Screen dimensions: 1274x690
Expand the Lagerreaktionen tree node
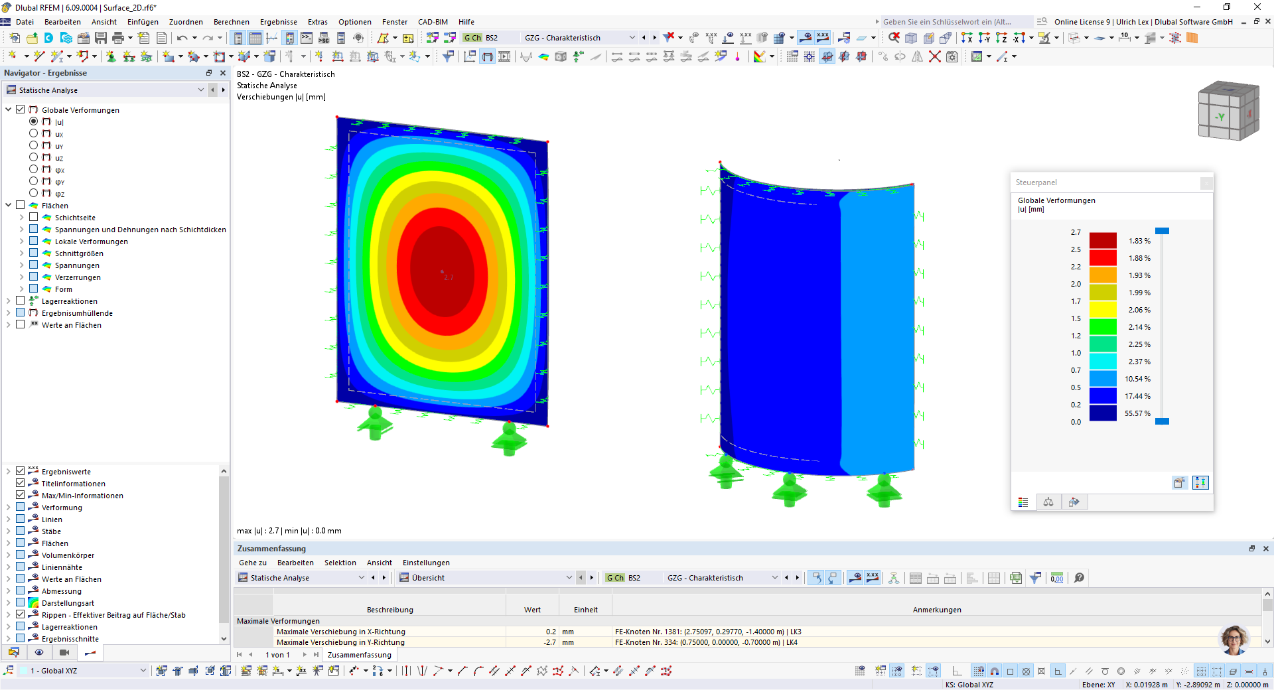pyautogui.click(x=9, y=301)
